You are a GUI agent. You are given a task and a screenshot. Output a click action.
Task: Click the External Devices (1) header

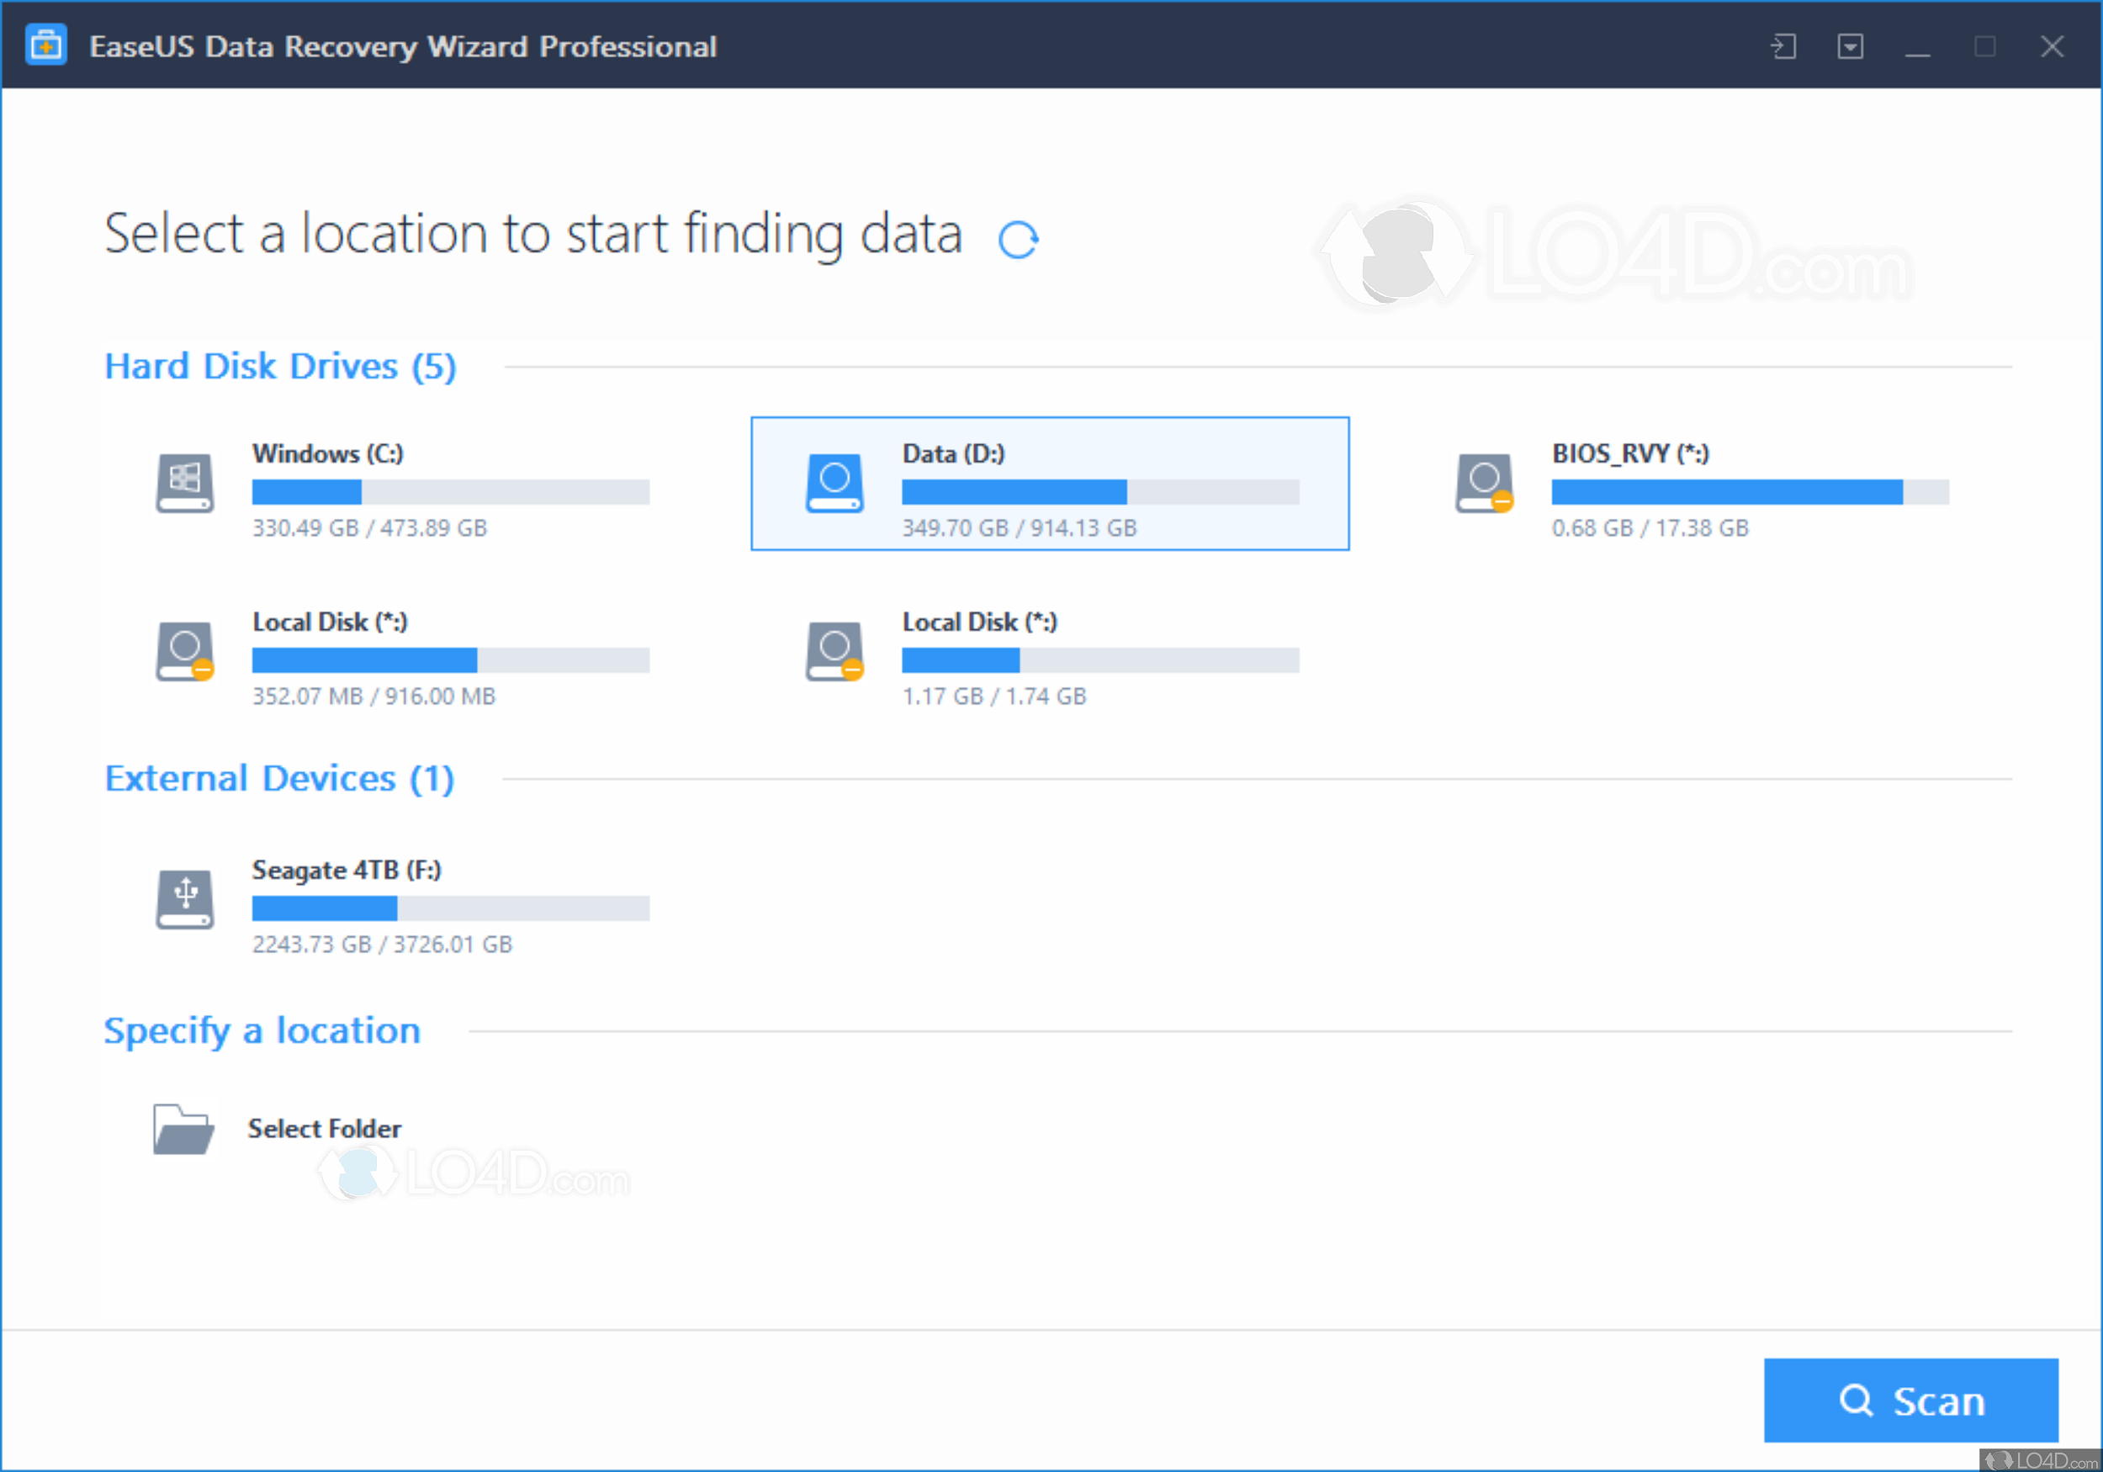(x=279, y=779)
